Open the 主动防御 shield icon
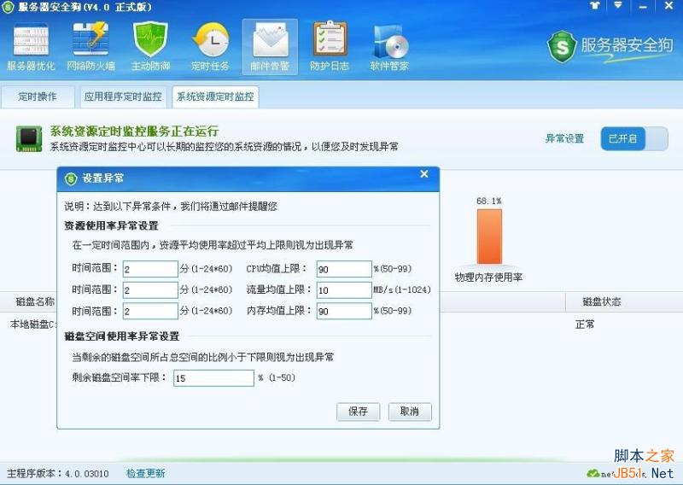This screenshot has height=485, width=683. point(150,47)
